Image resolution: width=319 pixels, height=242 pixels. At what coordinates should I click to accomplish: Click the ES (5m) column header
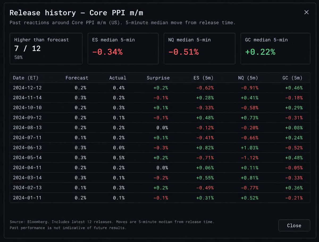[x=204, y=78]
